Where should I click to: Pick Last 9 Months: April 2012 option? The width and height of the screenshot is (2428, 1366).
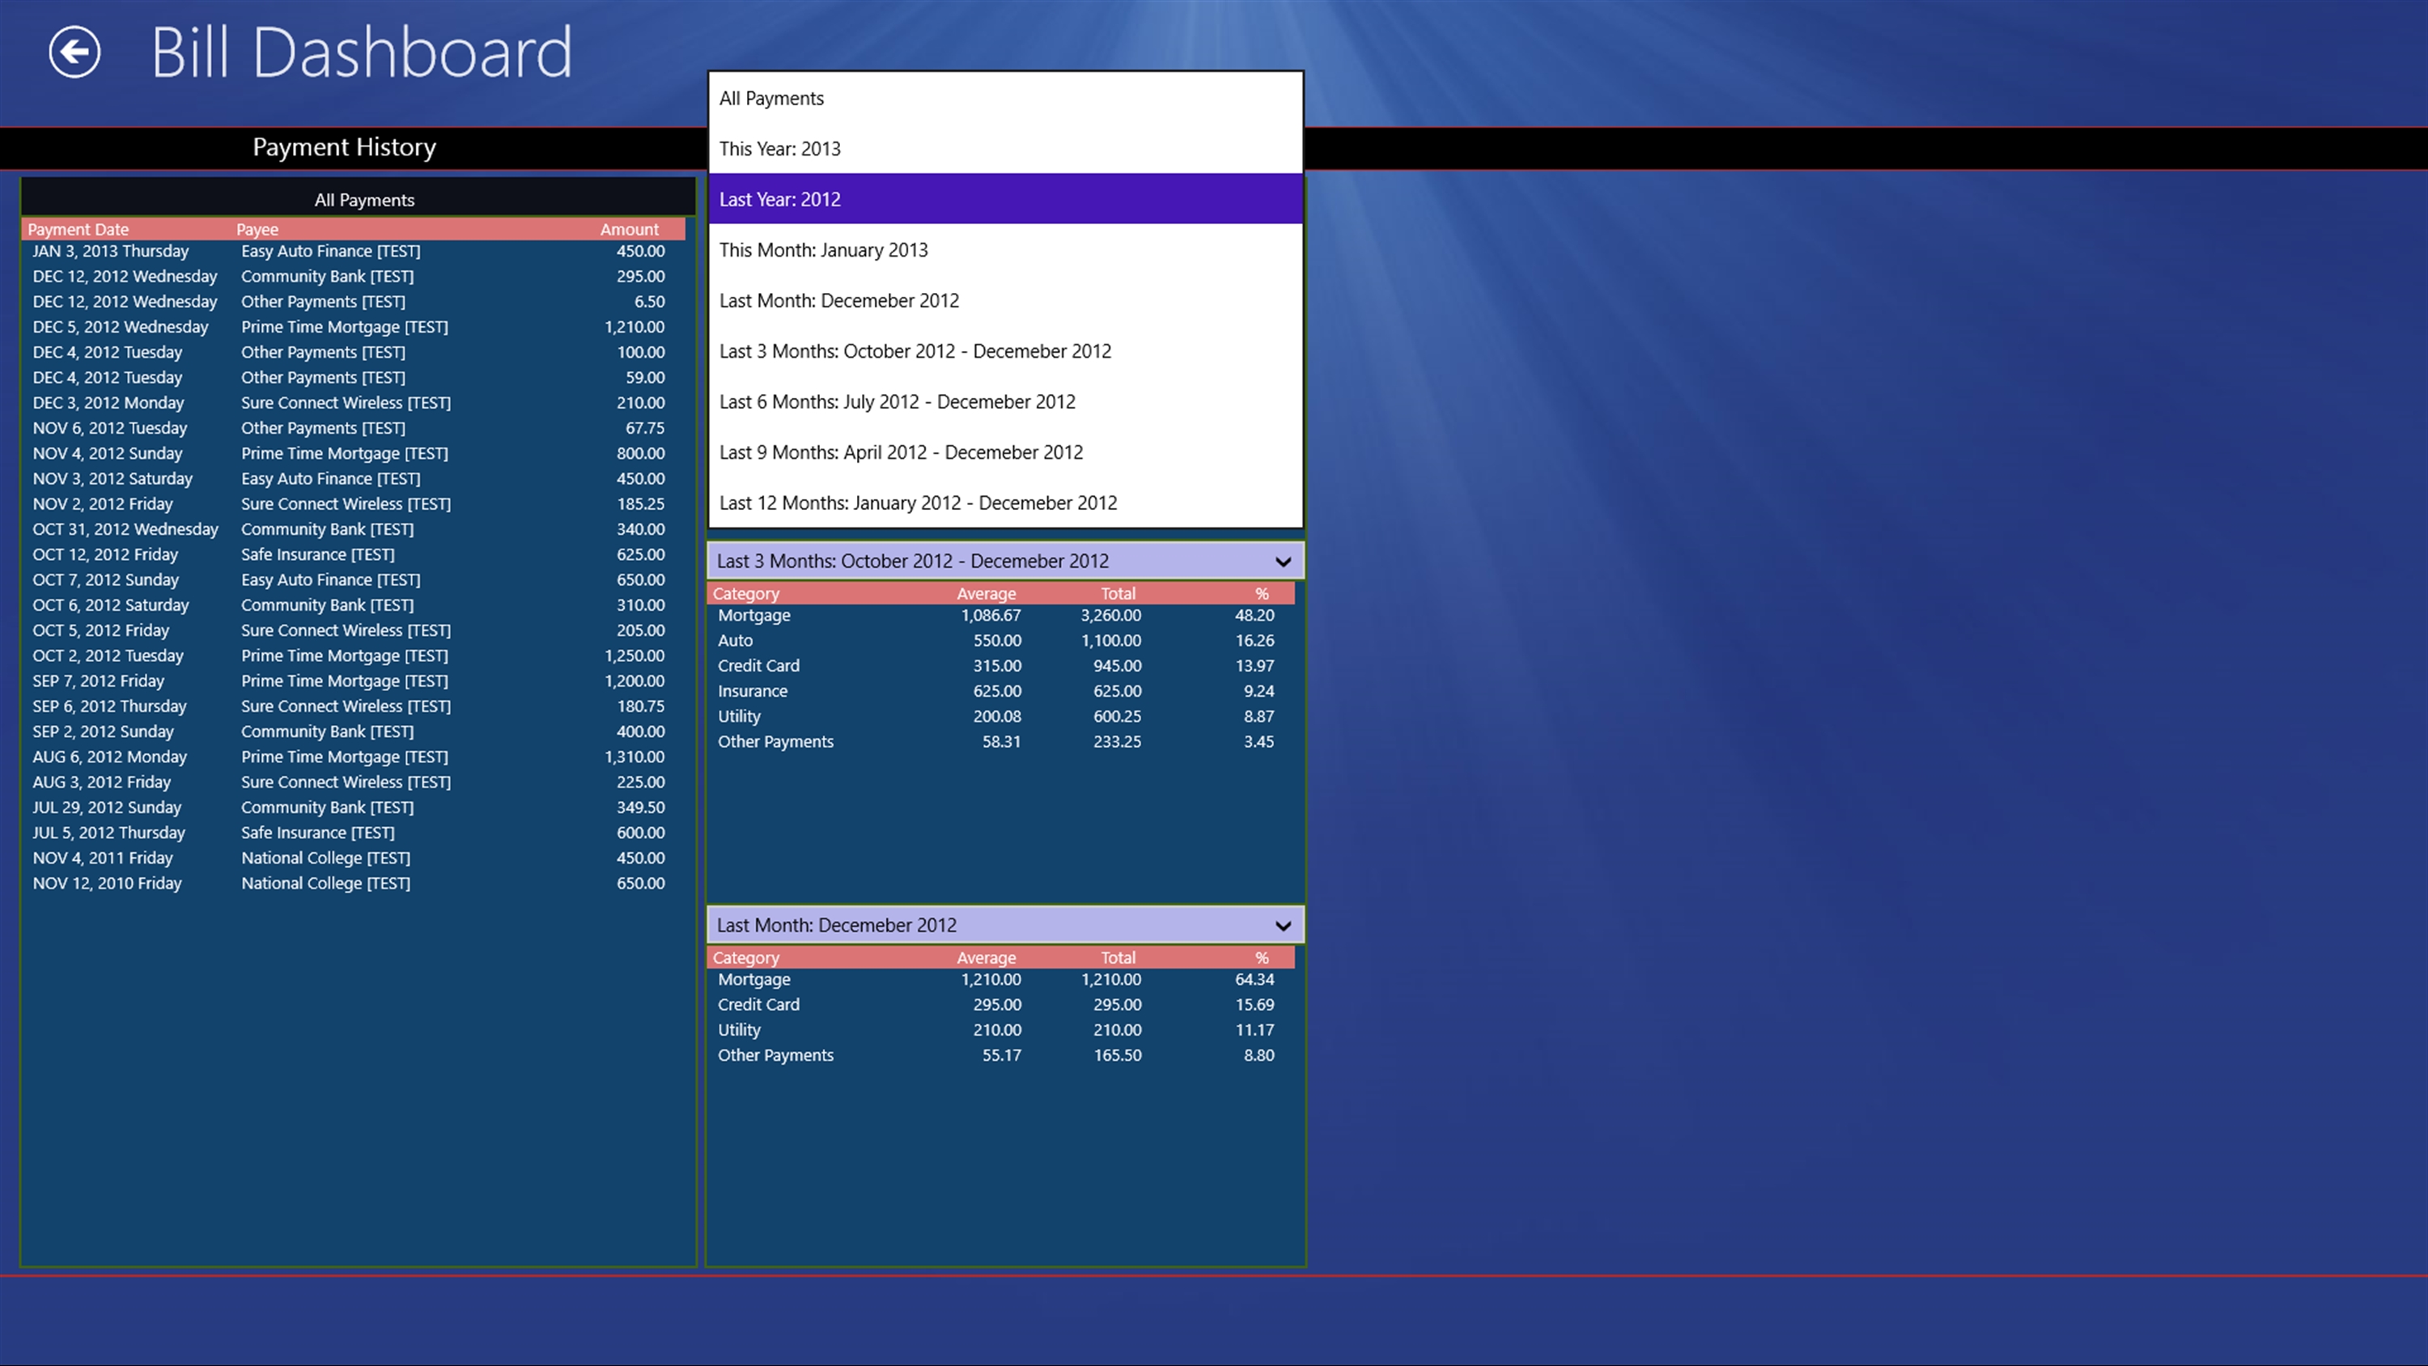click(x=900, y=452)
